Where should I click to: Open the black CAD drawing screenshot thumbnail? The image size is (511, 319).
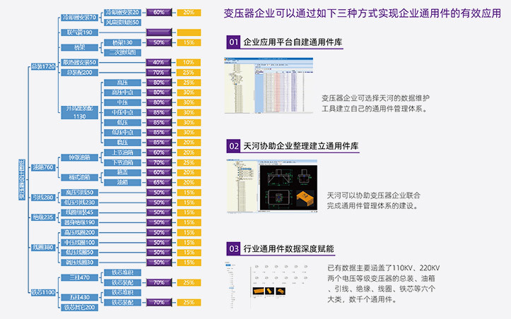pyautogui.click(x=272, y=186)
